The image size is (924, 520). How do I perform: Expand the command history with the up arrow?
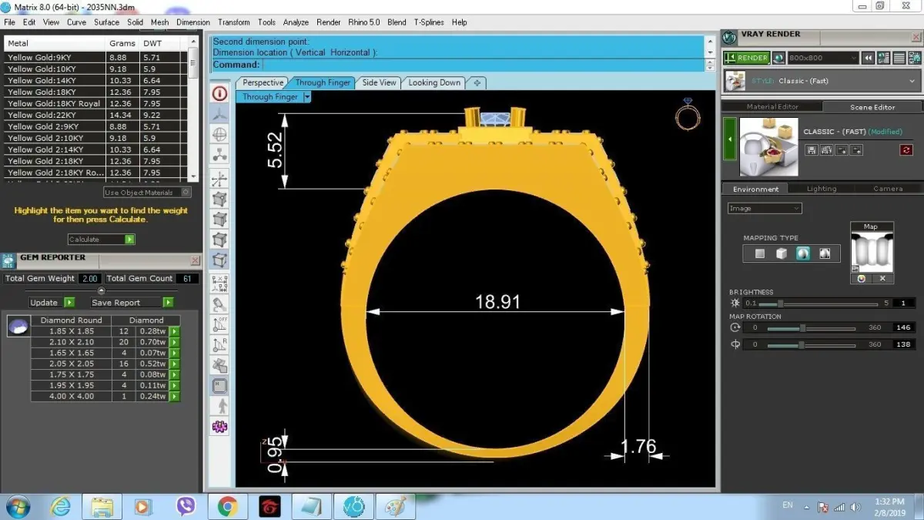tap(710, 42)
